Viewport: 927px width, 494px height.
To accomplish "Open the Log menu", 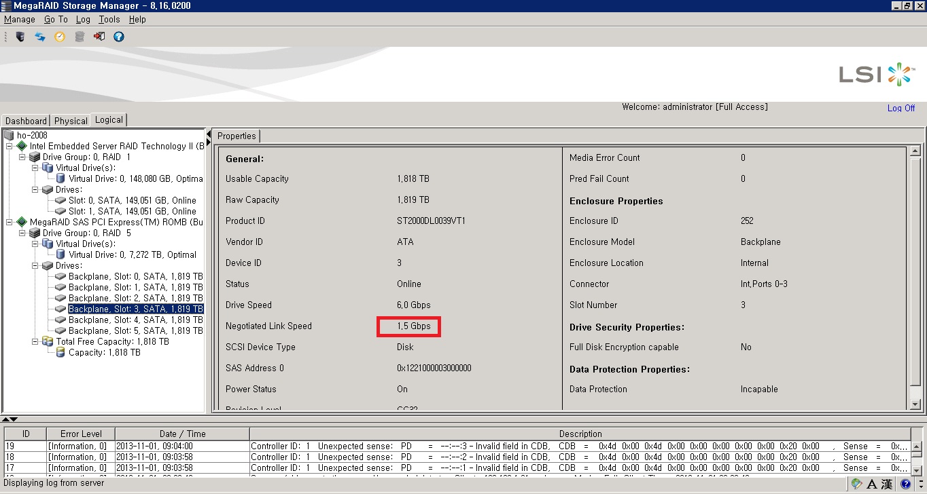I will [x=83, y=20].
